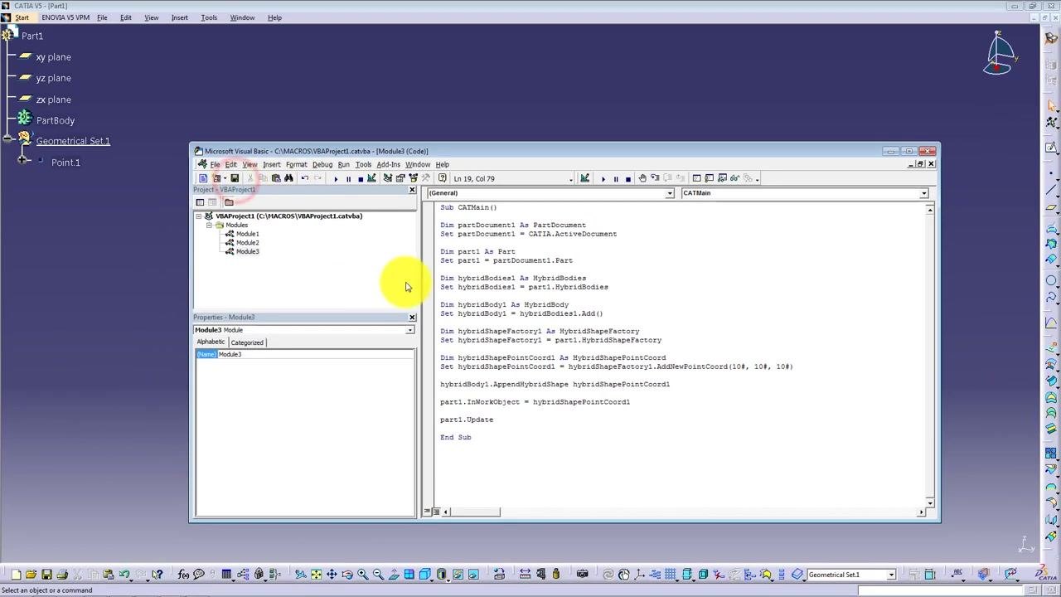Run the macro with the Run Sub button

tap(336, 178)
